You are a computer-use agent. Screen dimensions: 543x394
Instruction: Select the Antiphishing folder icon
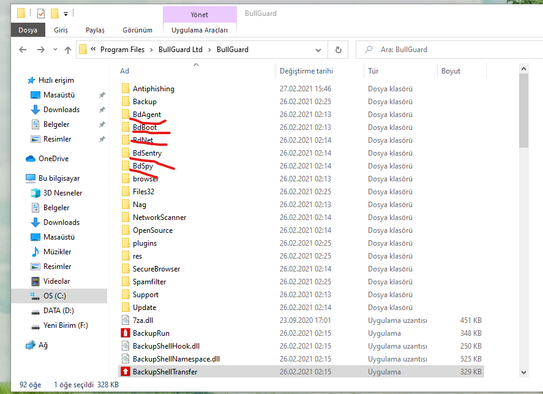click(x=125, y=89)
